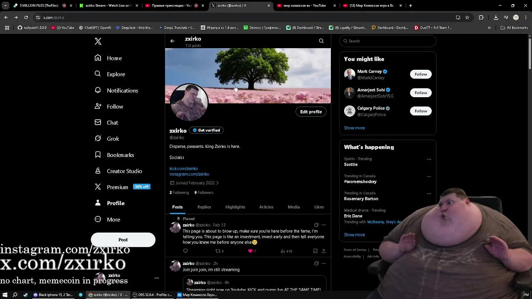Click the Get verified button
Image resolution: width=532 pixels, height=299 pixels.
click(x=207, y=130)
